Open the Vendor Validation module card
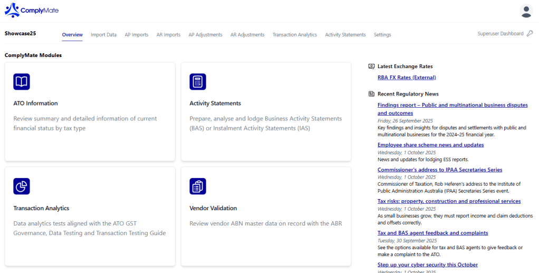Image resolution: width=539 pixels, height=273 pixels. [x=266, y=216]
